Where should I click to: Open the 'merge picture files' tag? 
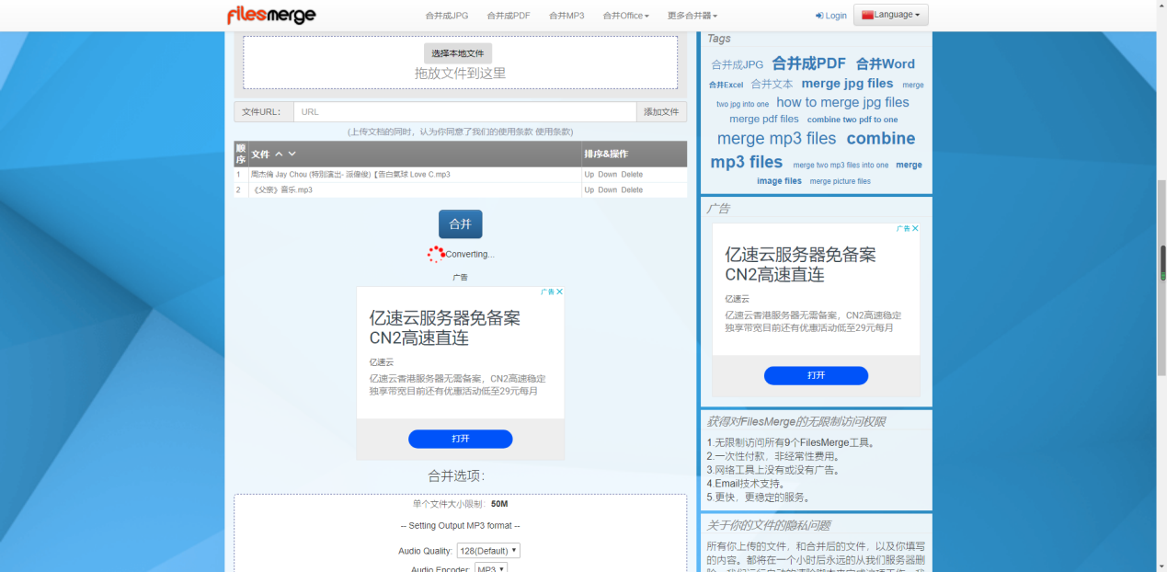click(x=840, y=181)
